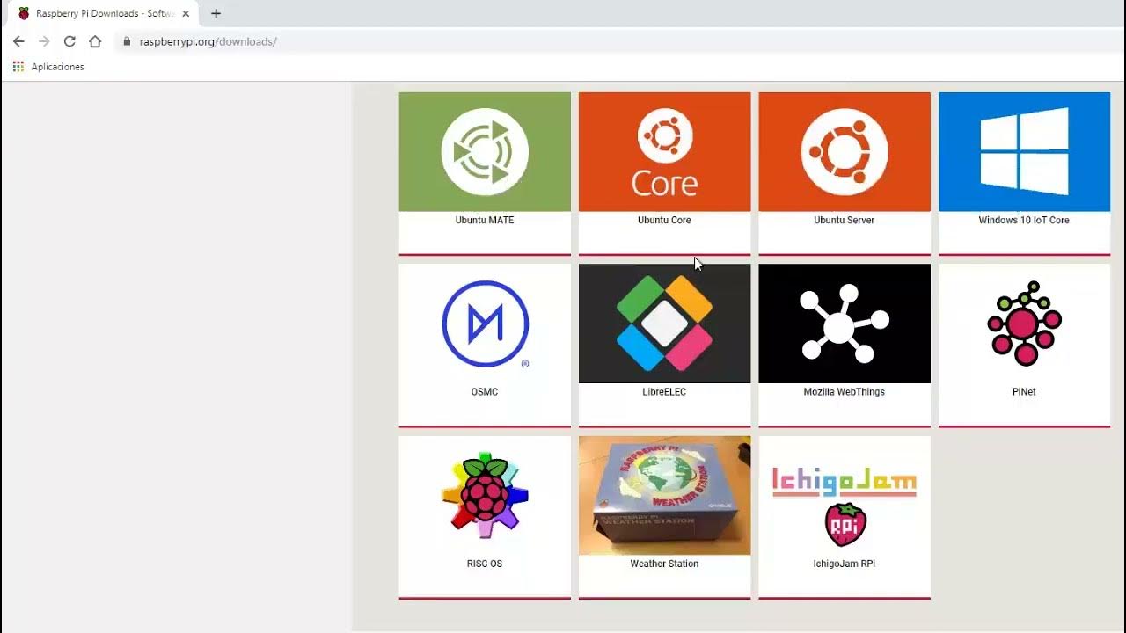Open the Ubuntu MATE logo tile
This screenshot has width=1126, height=633.
pyautogui.click(x=485, y=152)
